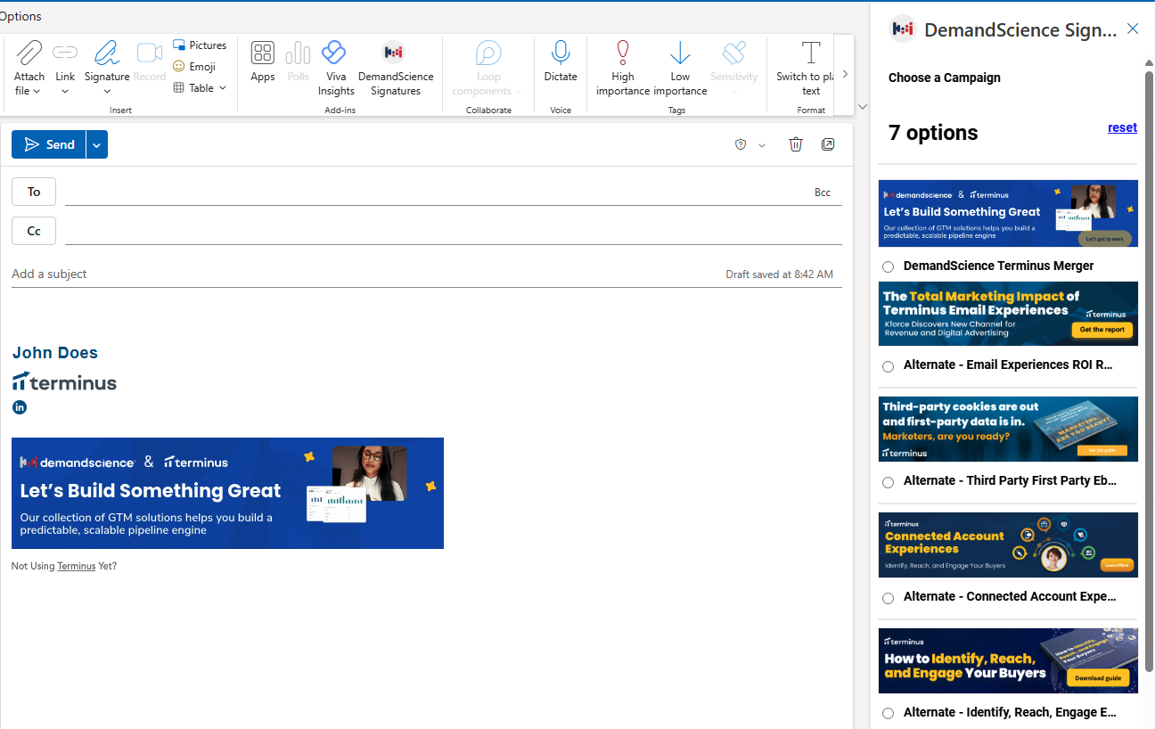
Task: Click the Signature pen icon
Action: click(x=107, y=53)
